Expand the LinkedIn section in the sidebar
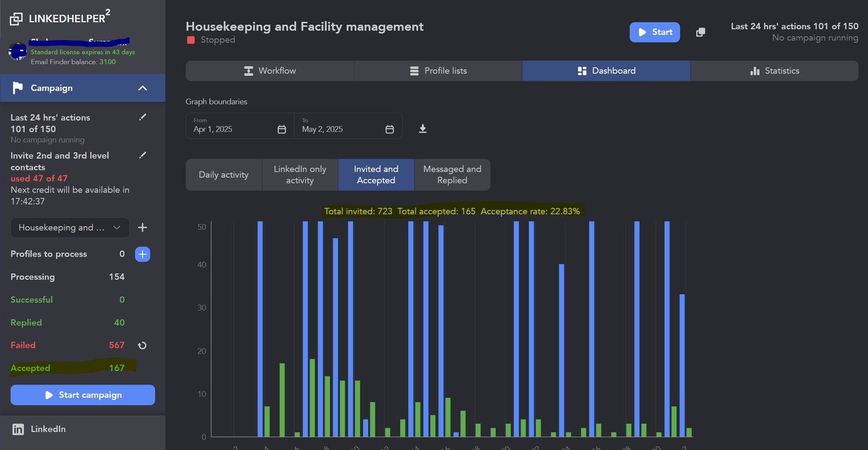This screenshot has height=450, width=868. [x=48, y=429]
